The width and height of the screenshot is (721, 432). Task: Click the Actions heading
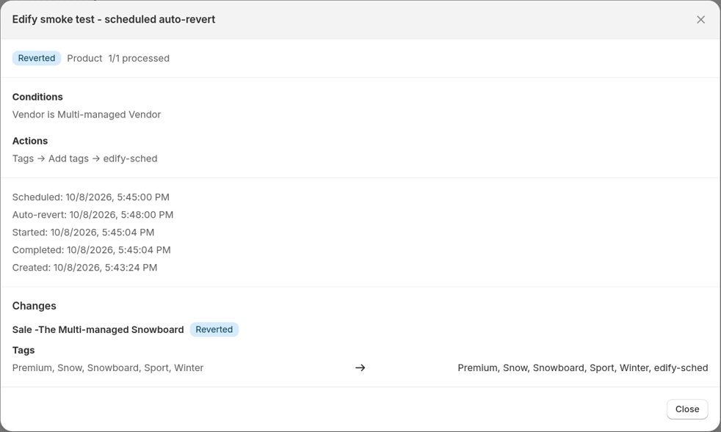pyautogui.click(x=30, y=141)
